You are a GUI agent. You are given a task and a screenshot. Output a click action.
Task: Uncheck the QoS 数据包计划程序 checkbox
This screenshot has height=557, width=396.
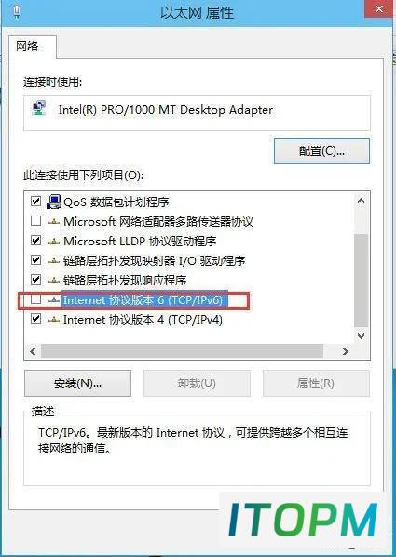point(35,202)
